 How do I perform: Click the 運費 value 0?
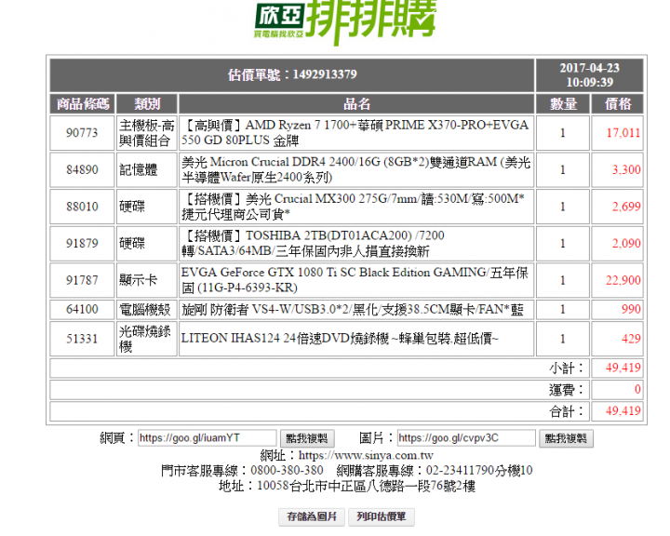pos(637,389)
